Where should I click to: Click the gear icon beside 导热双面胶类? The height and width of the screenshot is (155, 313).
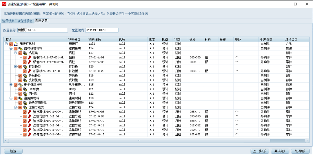coord(25,103)
